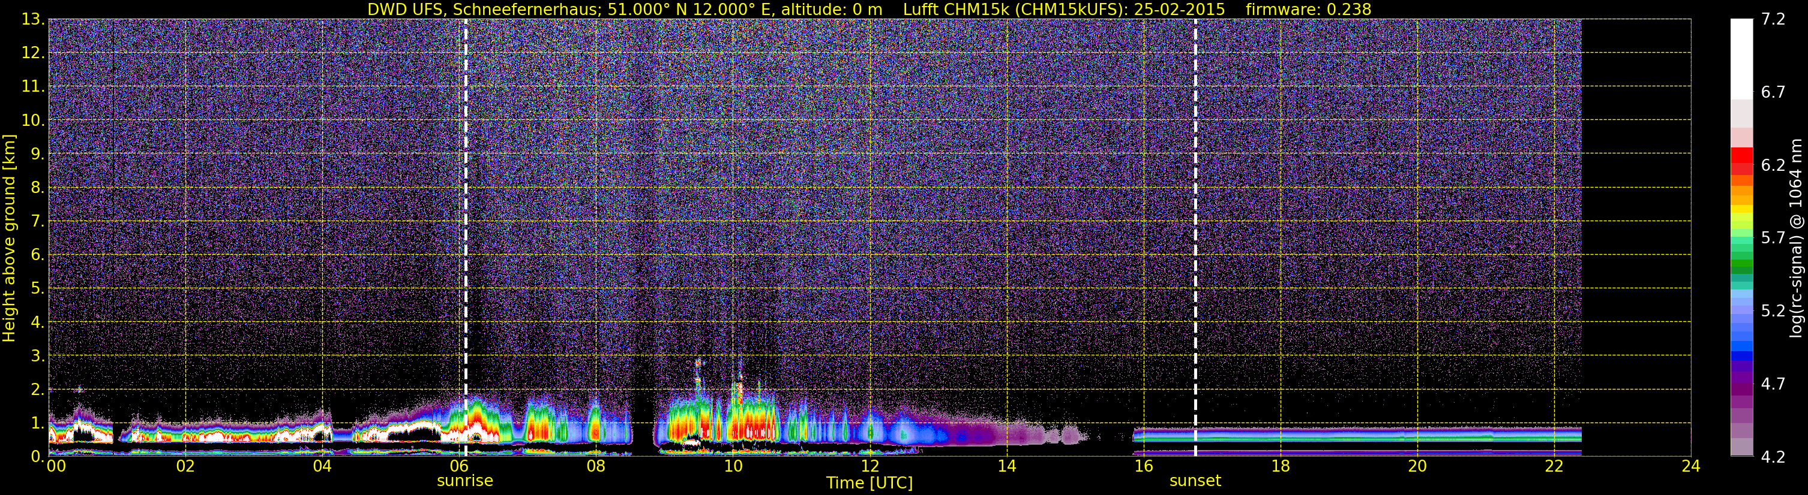The width and height of the screenshot is (1808, 495).
Task: Click the '3.' height axis tick
Action: (37, 355)
